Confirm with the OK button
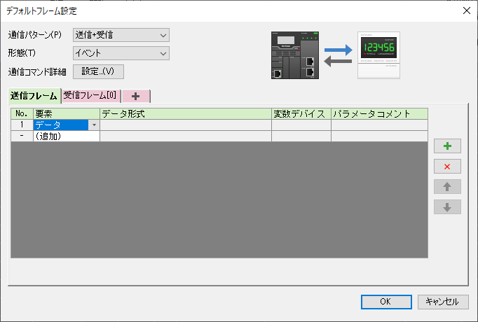This screenshot has height=322, width=478. (386, 302)
